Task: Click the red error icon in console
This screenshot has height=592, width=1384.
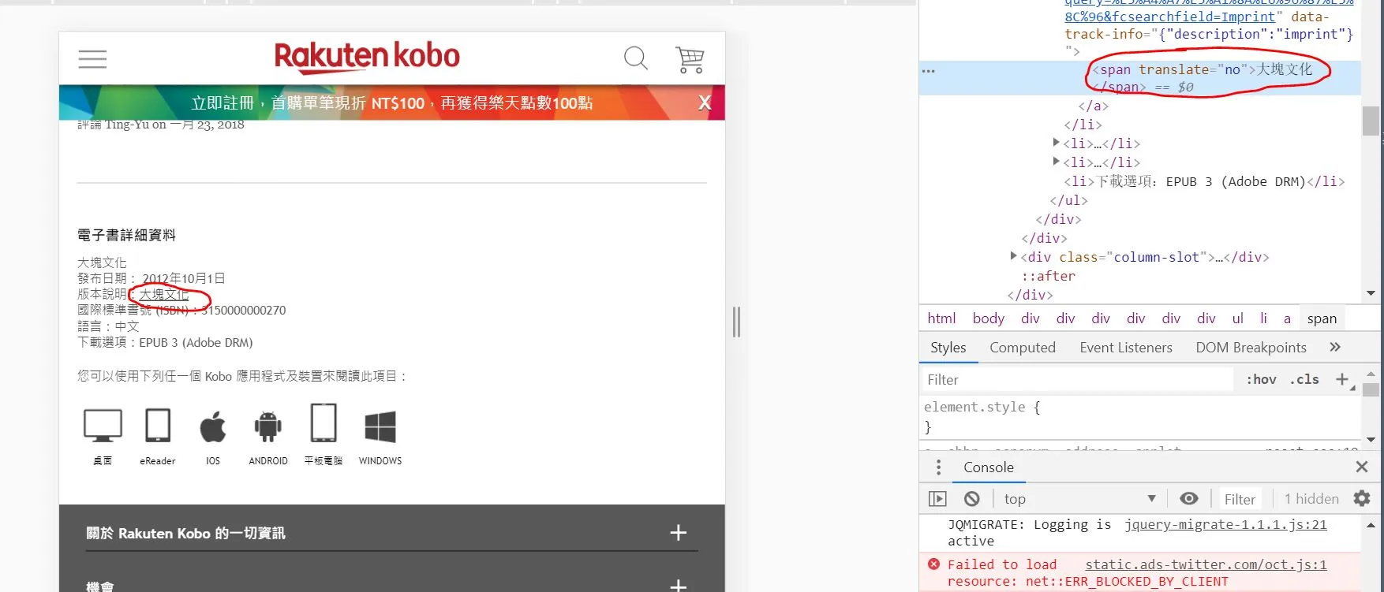Action: click(934, 564)
